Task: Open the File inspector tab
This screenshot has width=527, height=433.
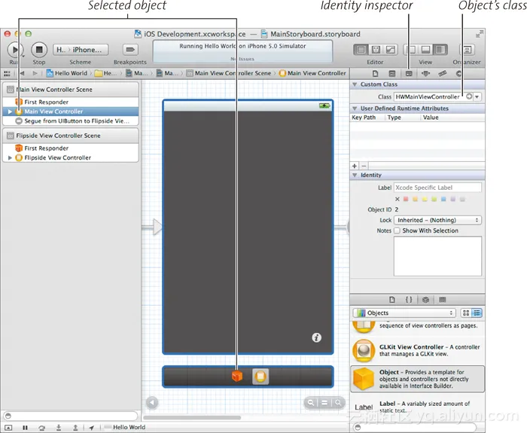Action: [x=376, y=73]
